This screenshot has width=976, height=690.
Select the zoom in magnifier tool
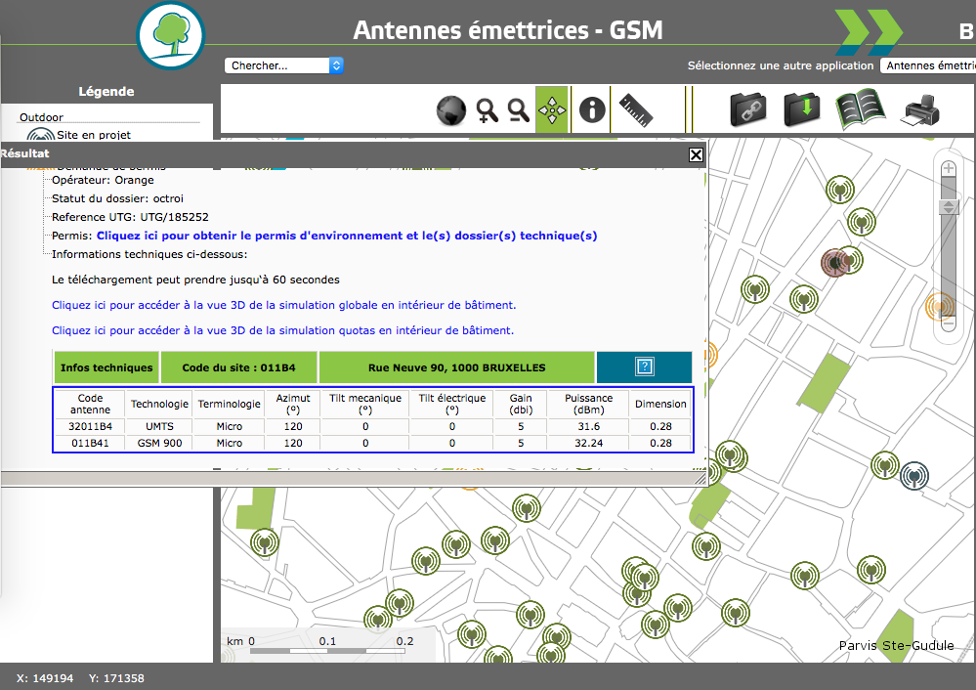pyautogui.click(x=488, y=110)
